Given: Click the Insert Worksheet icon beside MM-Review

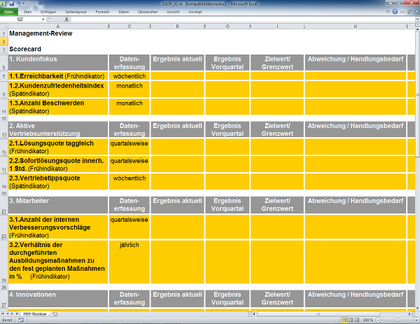Looking at the screenshot, I should (55, 314).
